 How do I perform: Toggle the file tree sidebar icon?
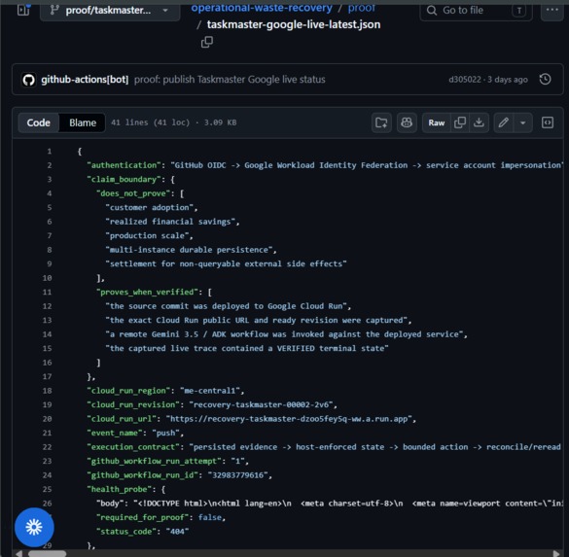(x=23, y=10)
